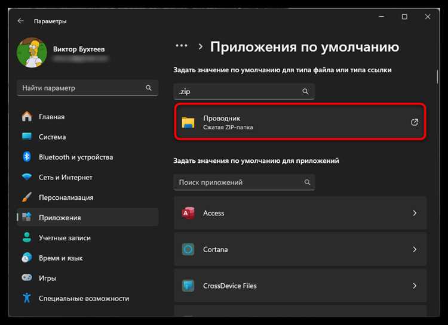Open Учетные записи settings
Screen dimensions: 448x325
(x=87, y=238)
